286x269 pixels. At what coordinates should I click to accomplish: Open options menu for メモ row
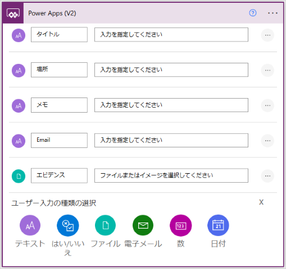click(x=267, y=105)
